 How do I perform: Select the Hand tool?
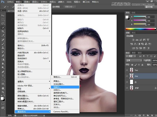(3, 88)
